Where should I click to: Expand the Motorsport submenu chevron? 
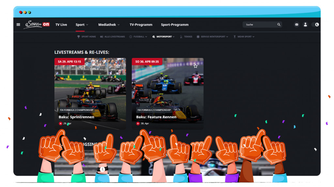174,37
